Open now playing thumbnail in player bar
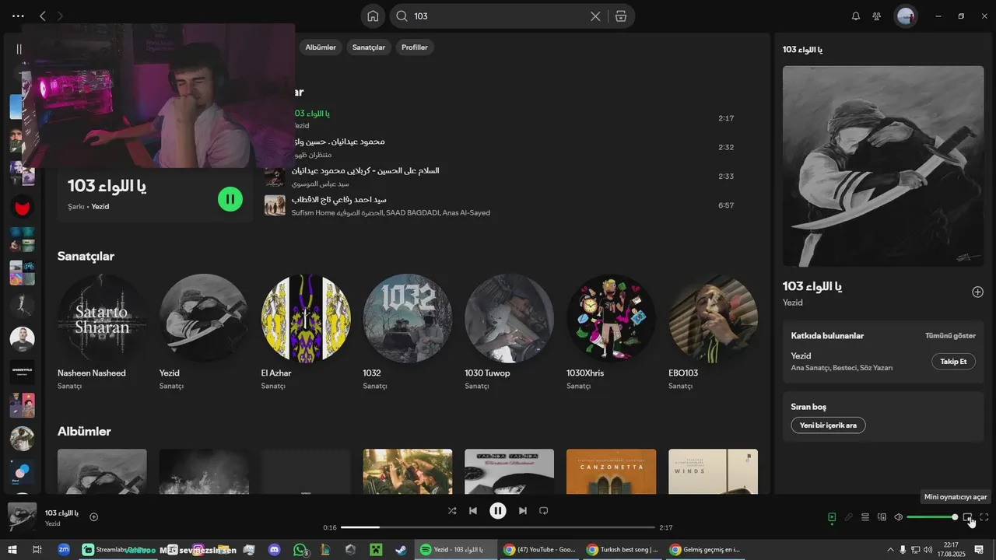The image size is (996, 560). pyautogui.click(x=22, y=517)
